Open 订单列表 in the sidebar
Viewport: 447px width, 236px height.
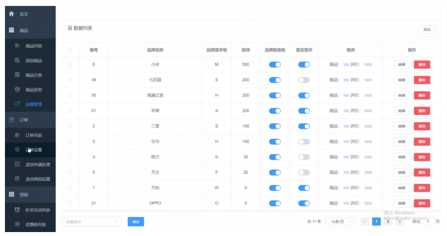point(34,135)
